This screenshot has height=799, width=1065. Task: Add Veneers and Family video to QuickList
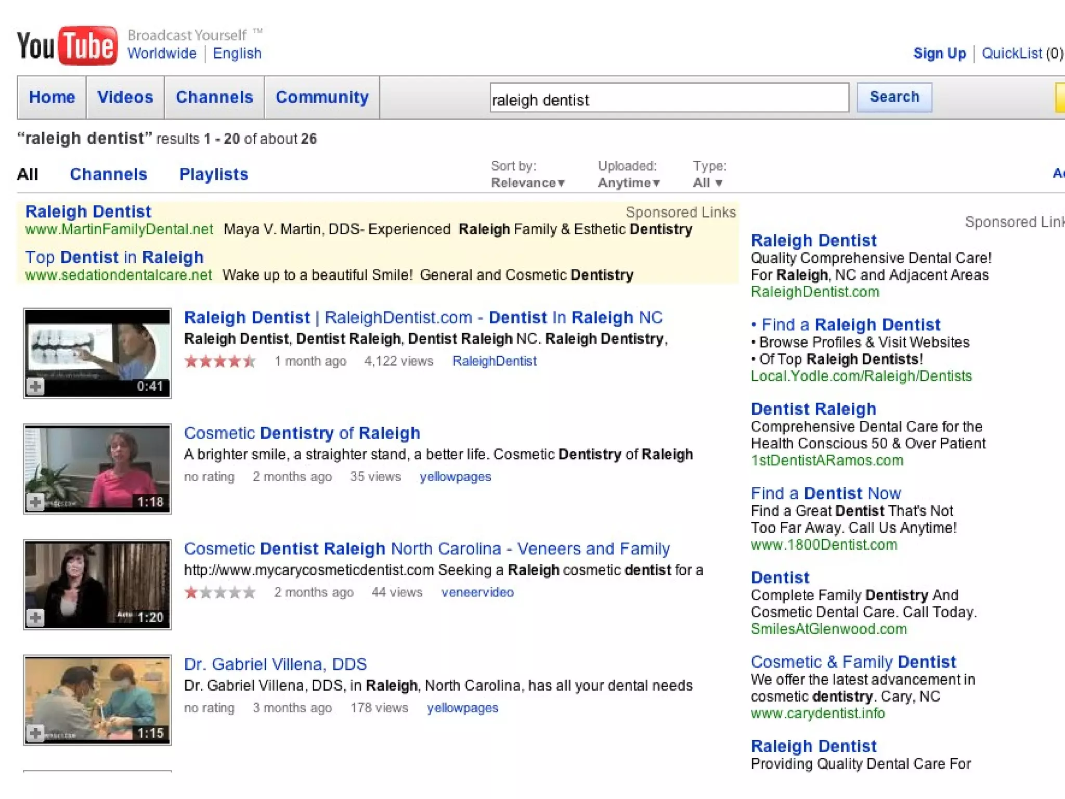(35, 617)
